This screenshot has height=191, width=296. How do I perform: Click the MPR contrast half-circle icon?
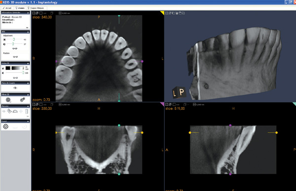pos(4,44)
